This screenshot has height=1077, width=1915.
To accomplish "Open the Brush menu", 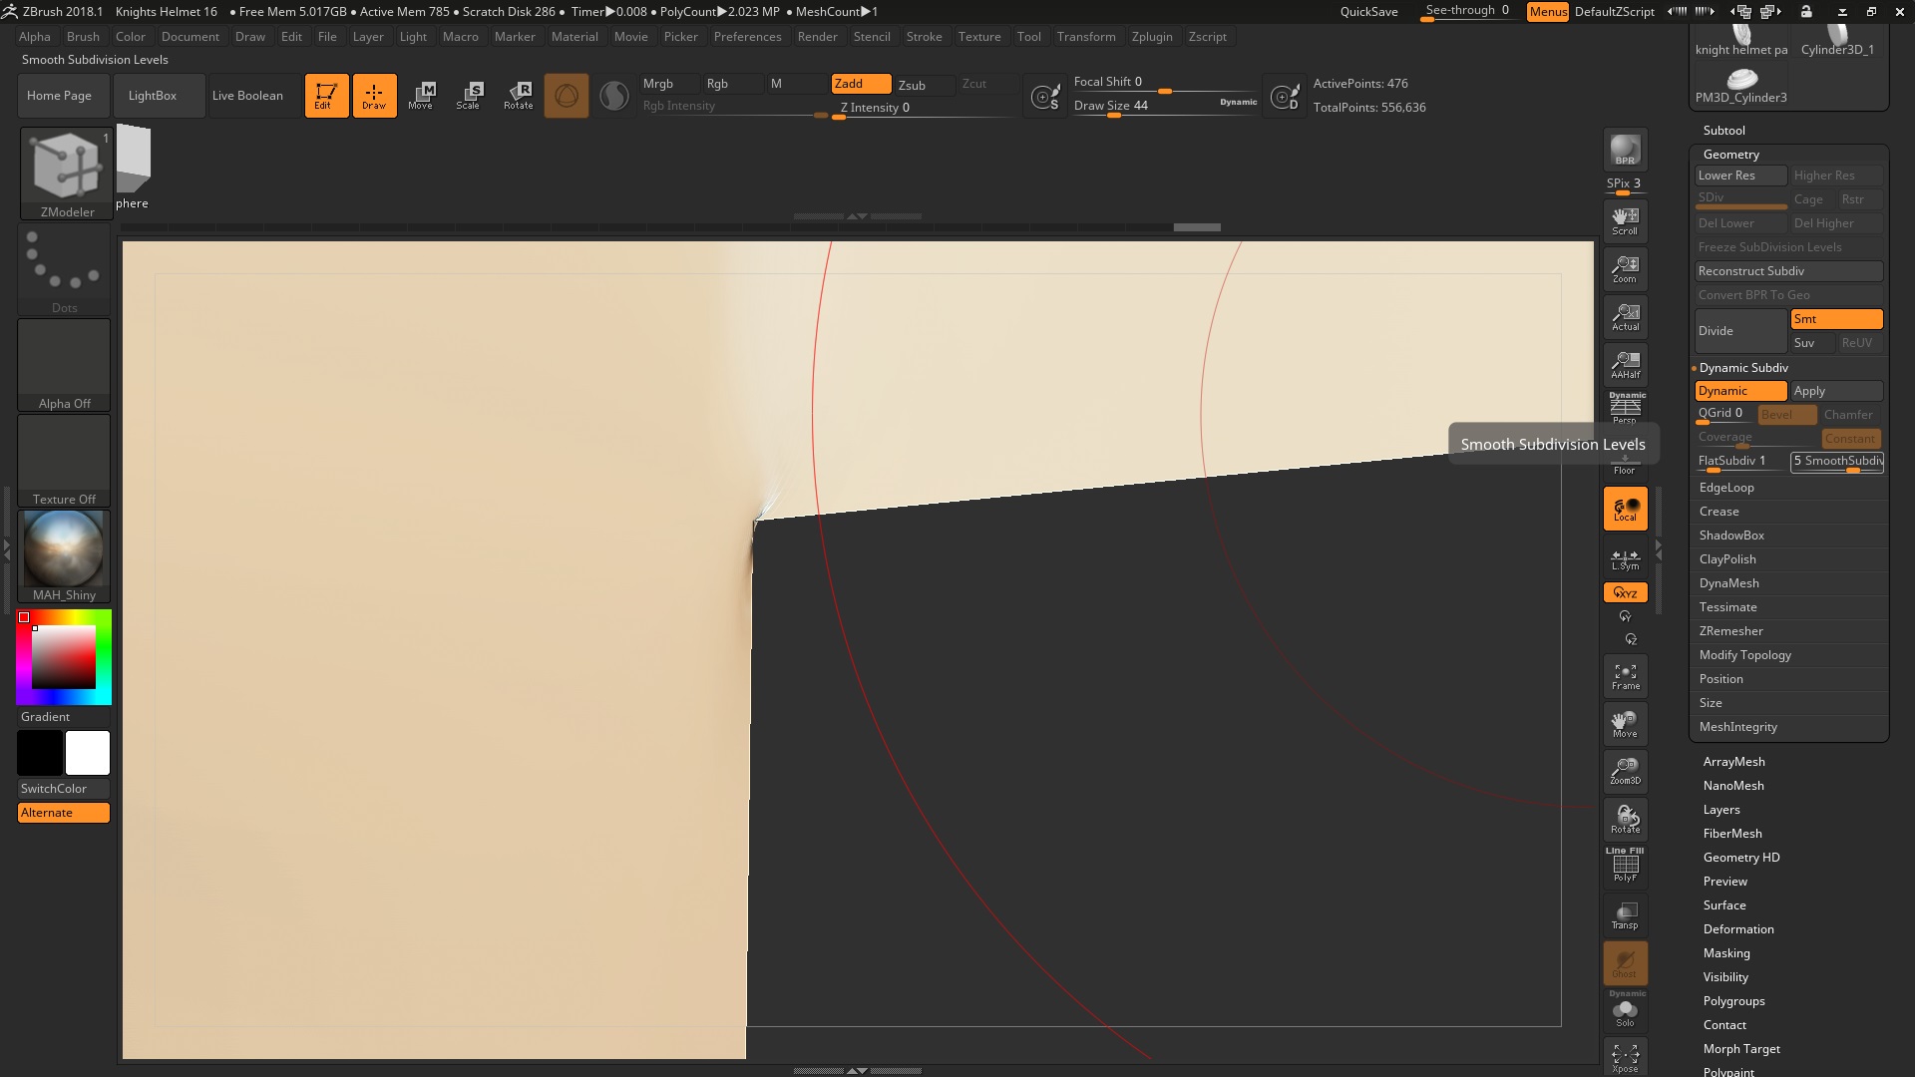I will point(83,37).
